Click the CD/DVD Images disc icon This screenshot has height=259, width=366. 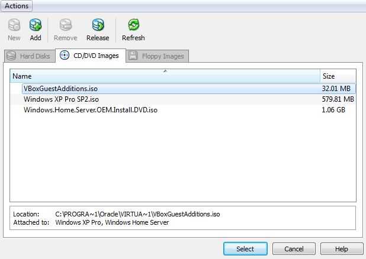coord(65,56)
